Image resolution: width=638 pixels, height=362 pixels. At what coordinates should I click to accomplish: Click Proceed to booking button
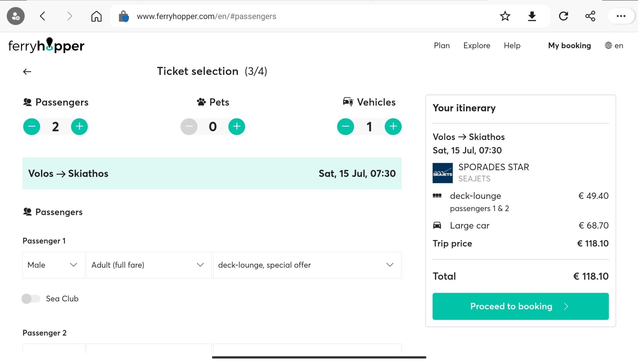pyautogui.click(x=520, y=306)
